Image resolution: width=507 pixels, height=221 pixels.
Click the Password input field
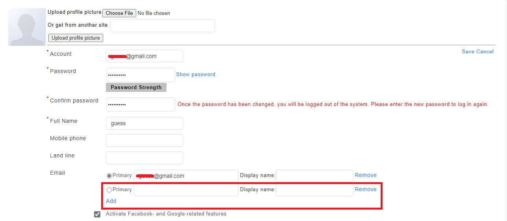[141, 75]
